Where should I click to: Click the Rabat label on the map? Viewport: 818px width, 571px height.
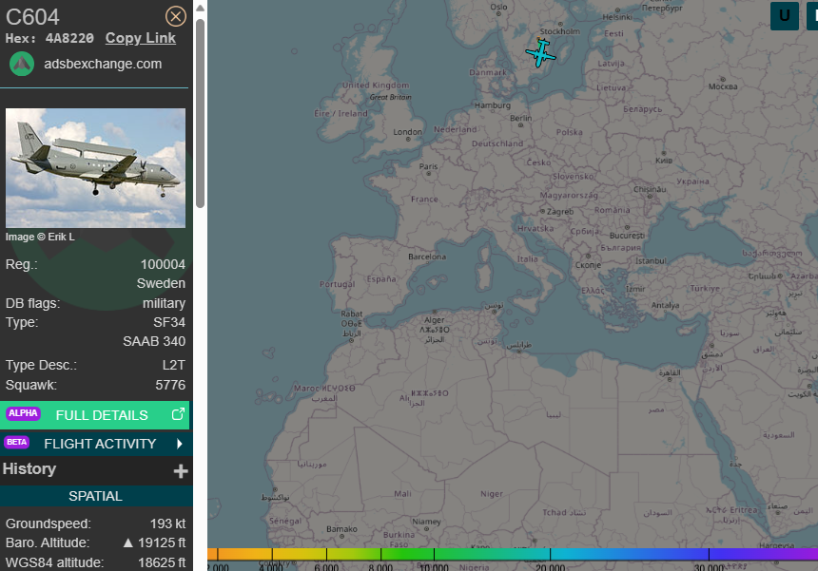(x=352, y=314)
